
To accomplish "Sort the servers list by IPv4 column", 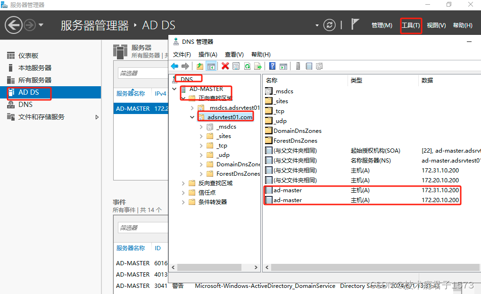I will (160, 93).
